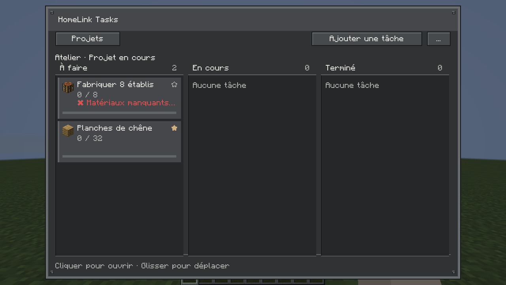This screenshot has width=506, height=285.
Task: Click the crafting table icon on the first task
Action: click(x=68, y=87)
